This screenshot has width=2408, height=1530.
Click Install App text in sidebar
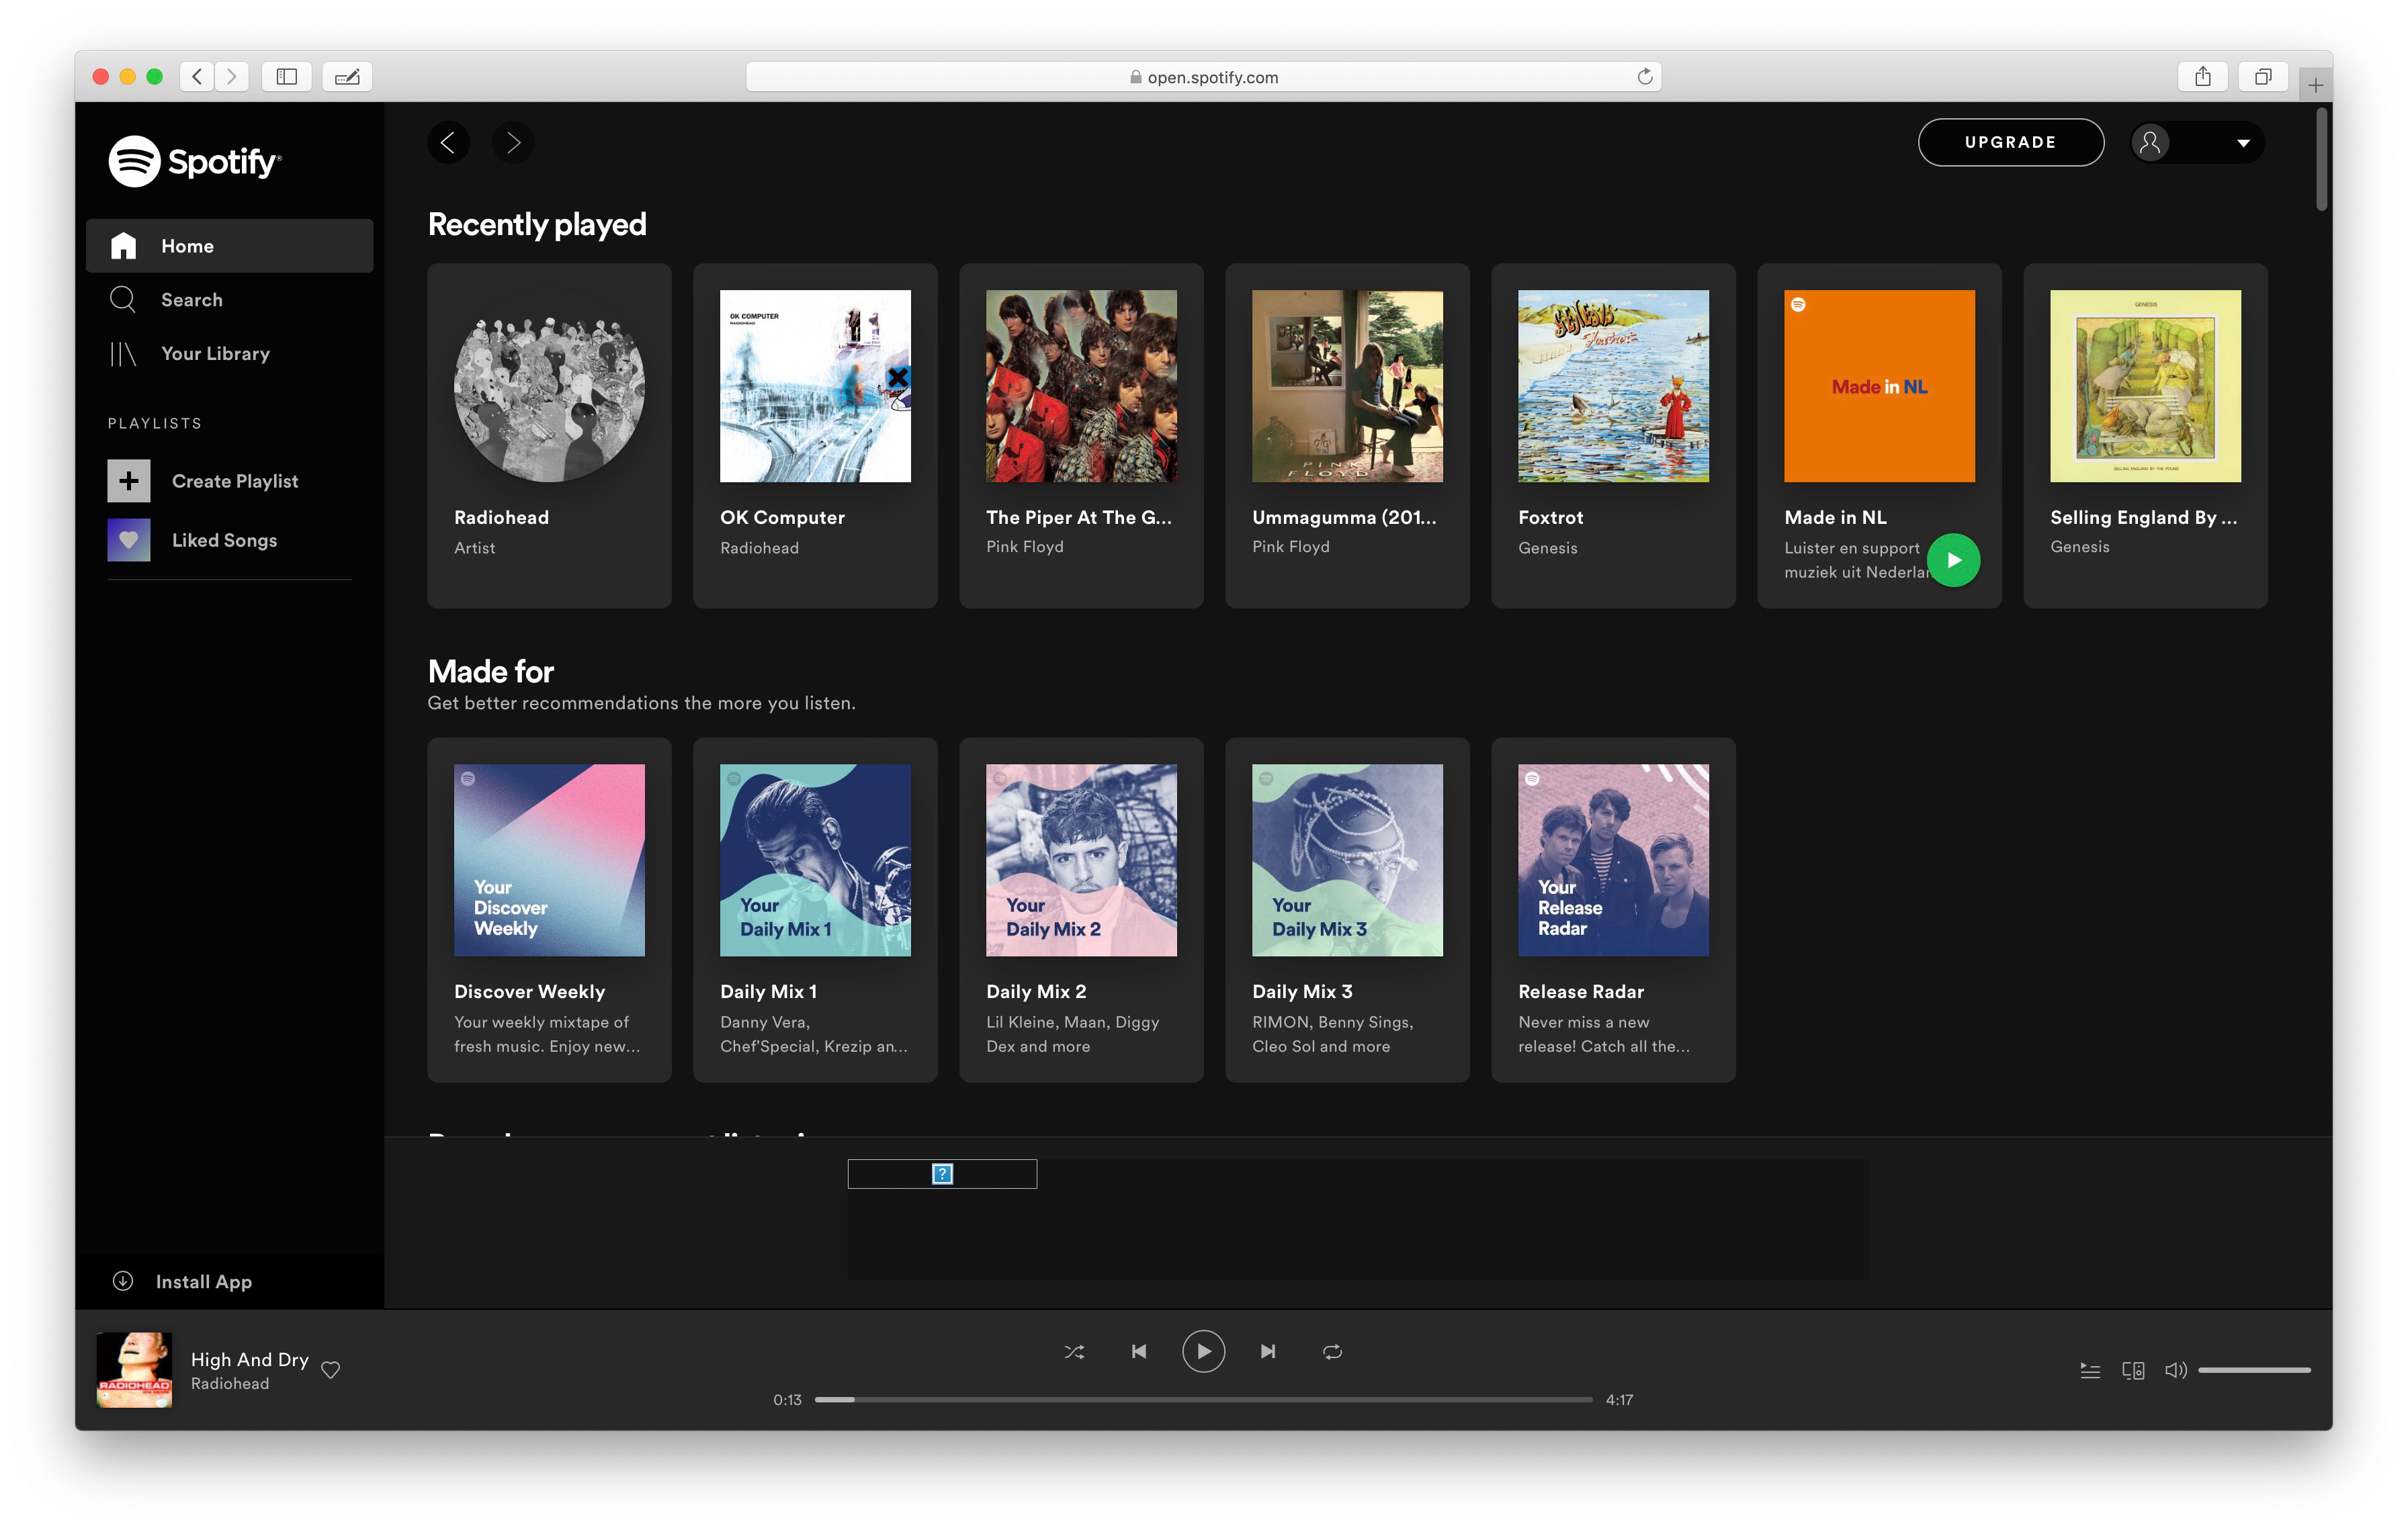tap(204, 1282)
